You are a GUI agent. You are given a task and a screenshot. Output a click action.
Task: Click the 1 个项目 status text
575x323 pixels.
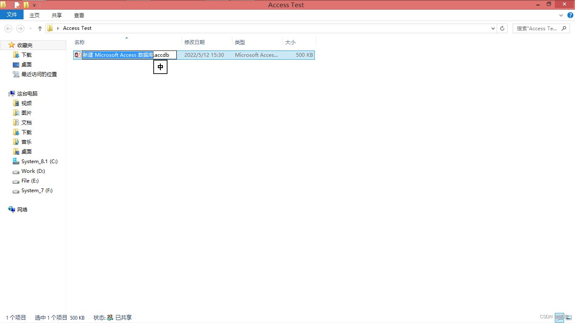coord(16,318)
